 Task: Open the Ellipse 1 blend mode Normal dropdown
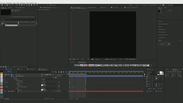point(49,79)
